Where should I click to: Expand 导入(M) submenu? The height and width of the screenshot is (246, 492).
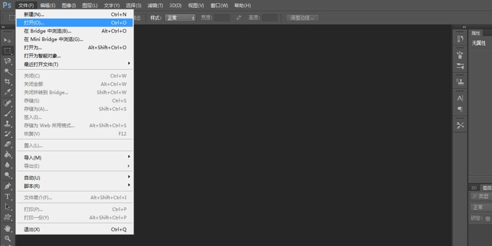pos(75,157)
